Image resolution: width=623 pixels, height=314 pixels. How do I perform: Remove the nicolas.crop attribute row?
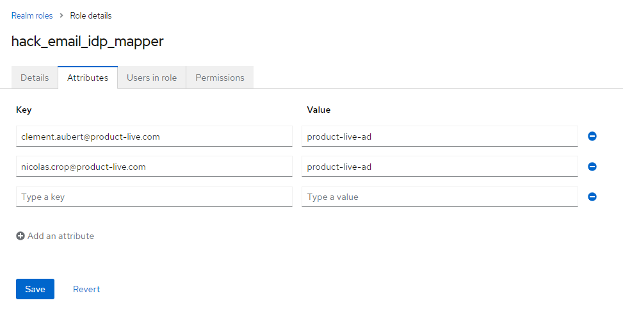[x=592, y=167]
